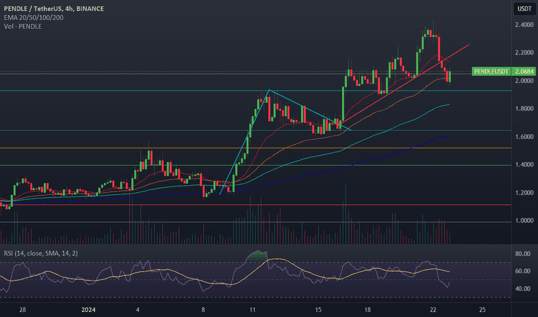Click the 2.0684 current price label
This screenshot has height=317, width=538.
[524, 71]
